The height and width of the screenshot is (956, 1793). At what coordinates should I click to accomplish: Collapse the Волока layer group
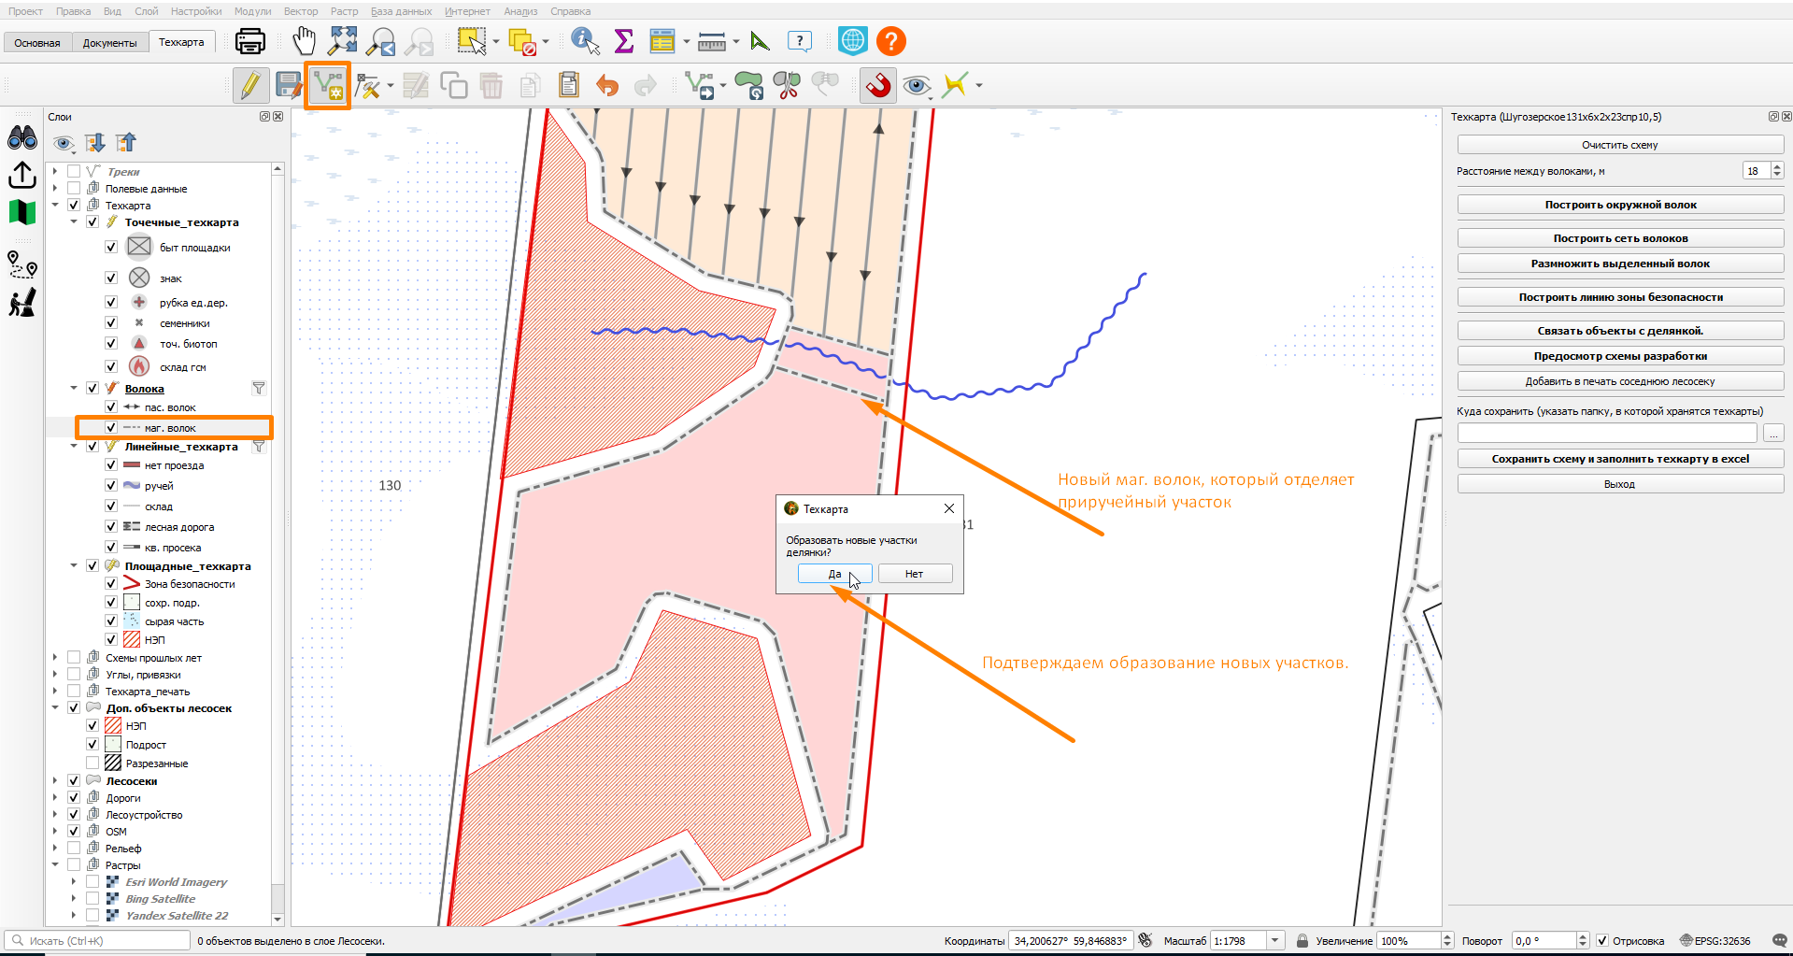(74, 389)
